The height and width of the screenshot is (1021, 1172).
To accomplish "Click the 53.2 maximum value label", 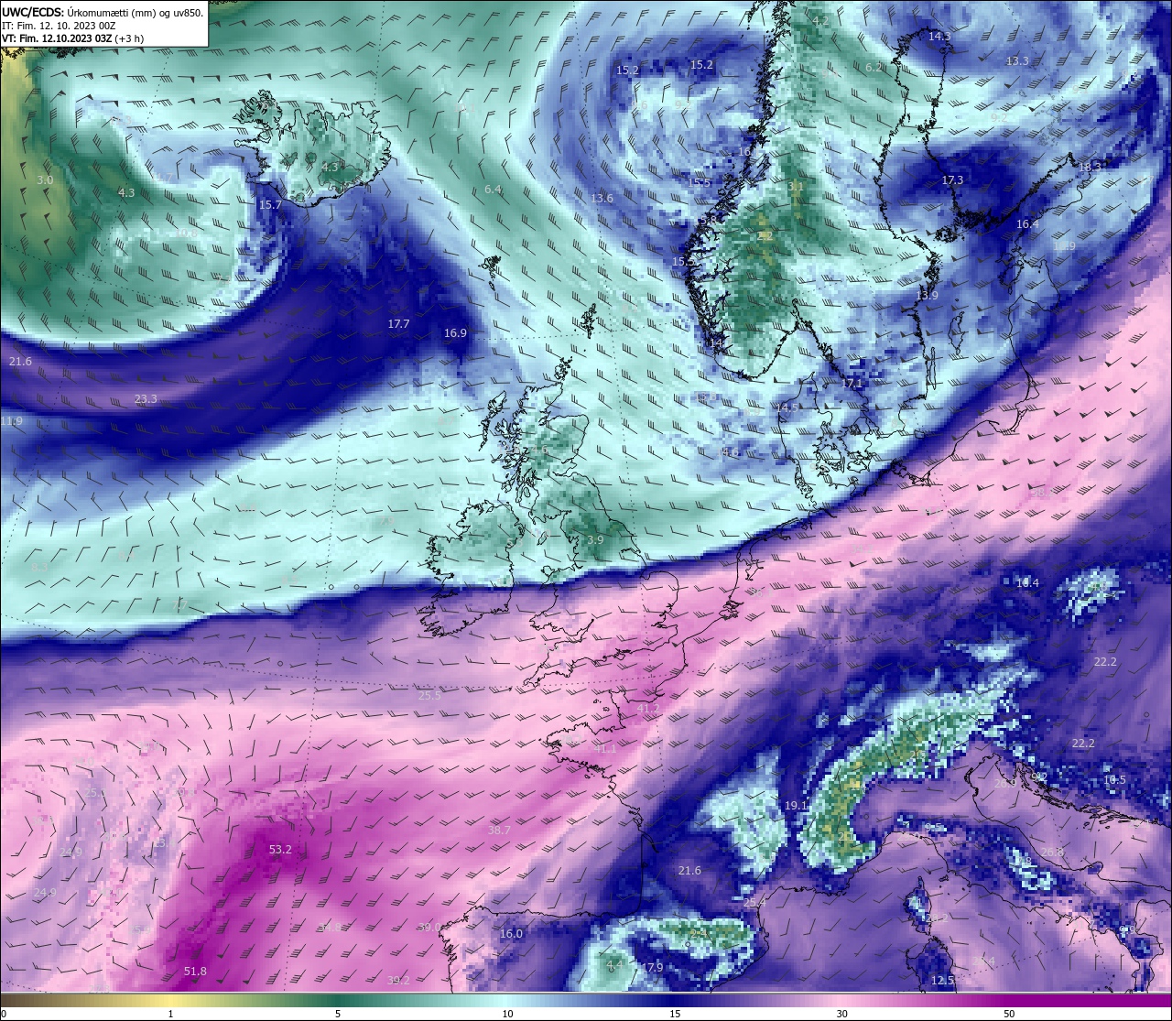I will click(x=280, y=850).
